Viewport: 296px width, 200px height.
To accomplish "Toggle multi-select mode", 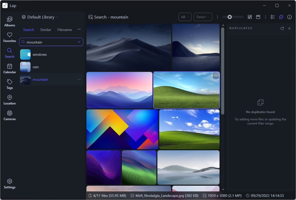I will tap(273, 17).
